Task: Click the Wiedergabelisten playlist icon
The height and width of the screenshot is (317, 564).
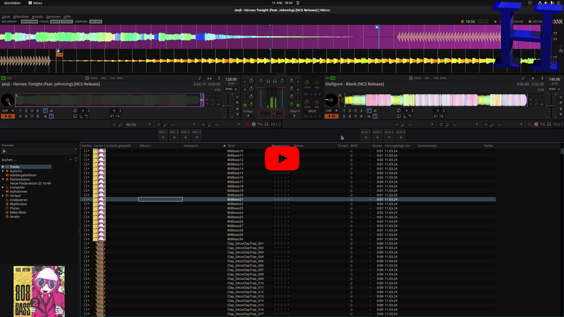Action: coord(7,175)
